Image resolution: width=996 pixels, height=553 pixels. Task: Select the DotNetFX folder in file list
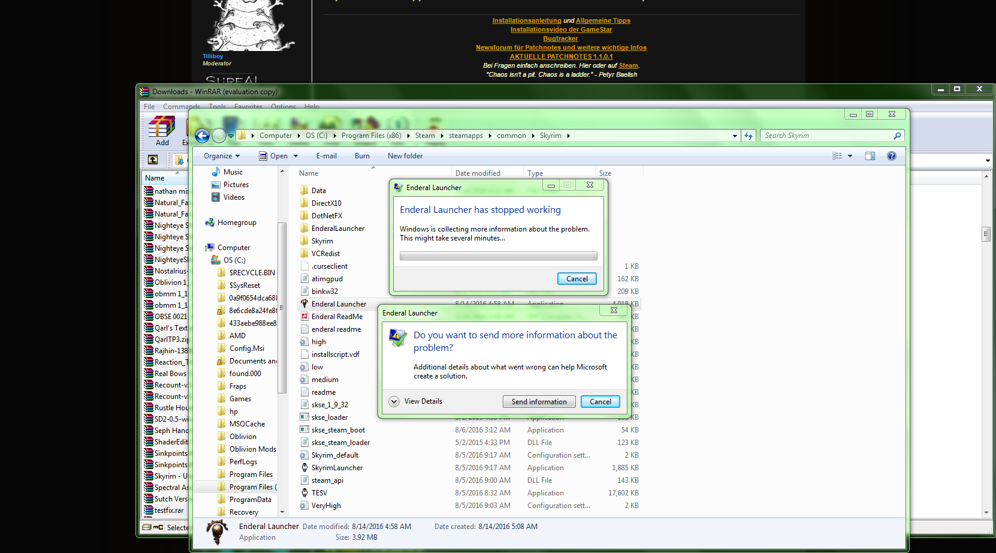click(x=327, y=216)
